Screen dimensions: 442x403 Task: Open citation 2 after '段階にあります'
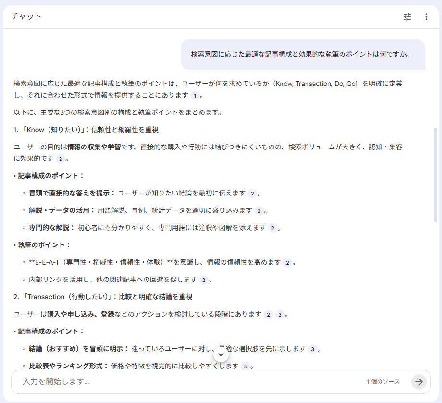point(268,315)
